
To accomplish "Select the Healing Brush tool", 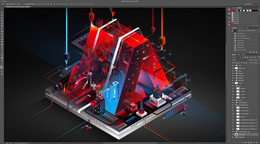I will pos(2,26).
